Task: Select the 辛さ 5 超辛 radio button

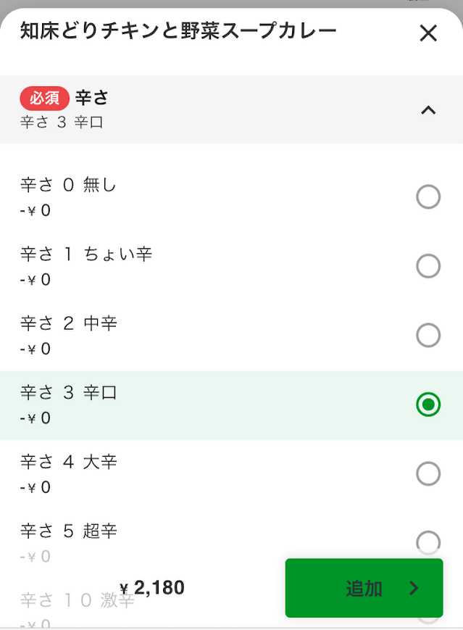Action: tap(428, 542)
